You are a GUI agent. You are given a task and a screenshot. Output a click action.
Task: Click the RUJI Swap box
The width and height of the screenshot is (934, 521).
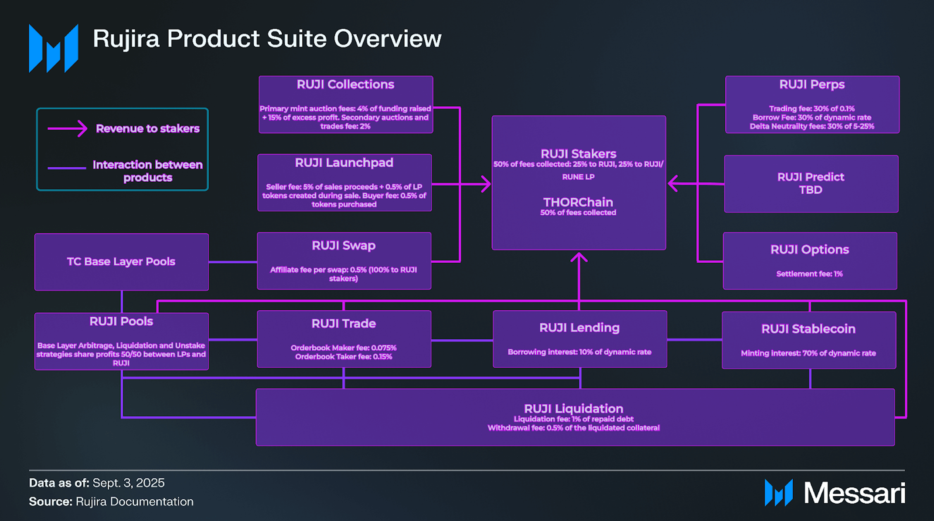click(x=344, y=260)
